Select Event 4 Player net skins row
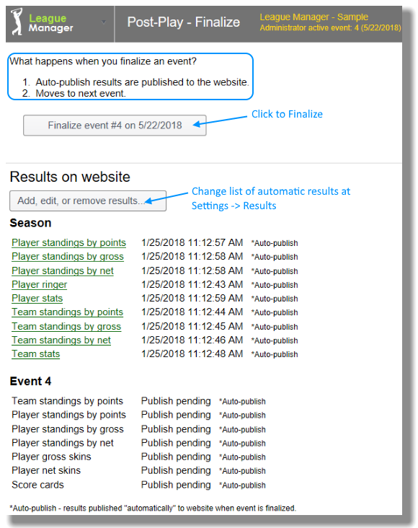Viewport: 418px width, 528px height. click(138, 471)
